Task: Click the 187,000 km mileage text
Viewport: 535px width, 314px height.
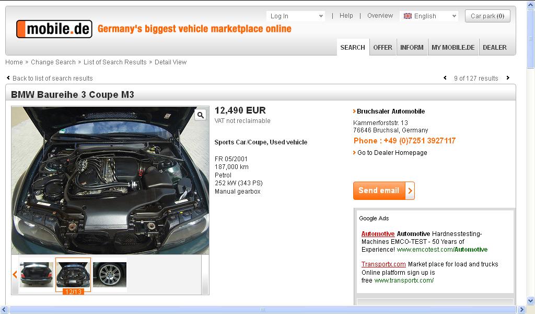Action: point(231,167)
